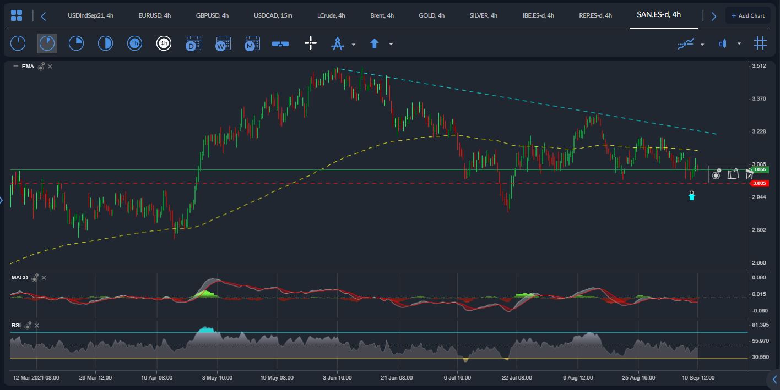Viewport: 780px width, 390px height.
Task: Click the cyan arrow marker on chart
Action: (692, 195)
